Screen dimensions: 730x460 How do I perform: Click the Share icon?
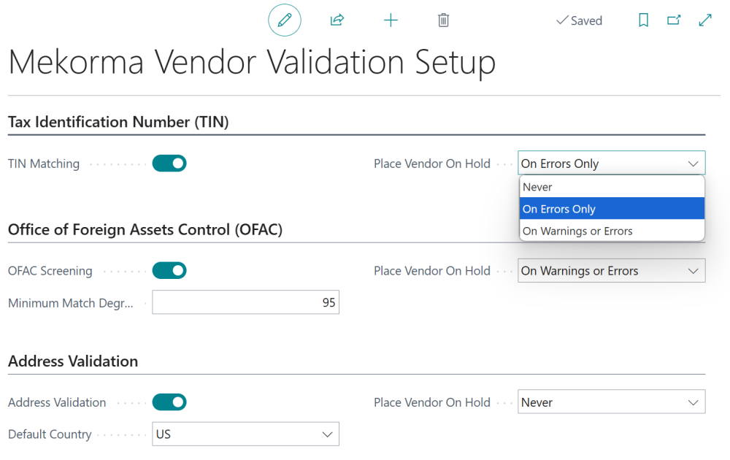tap(337, 20)
